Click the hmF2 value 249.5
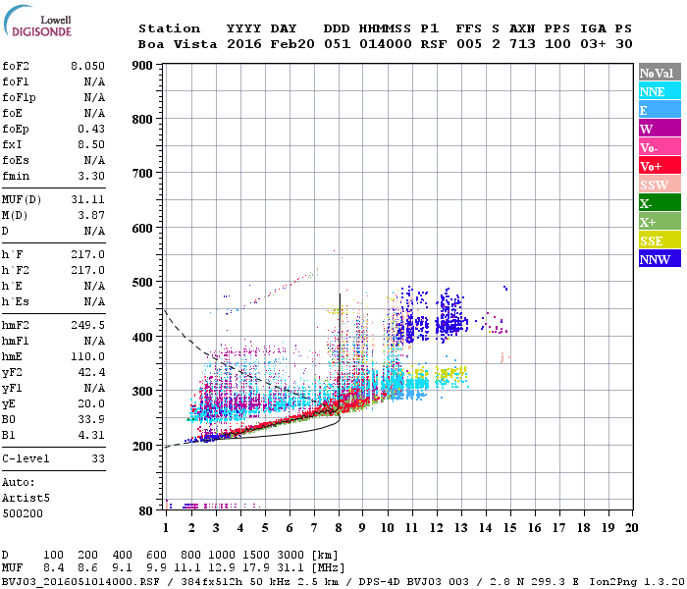Viewport: 687px width, 589px height. click(x=87, y=325)
